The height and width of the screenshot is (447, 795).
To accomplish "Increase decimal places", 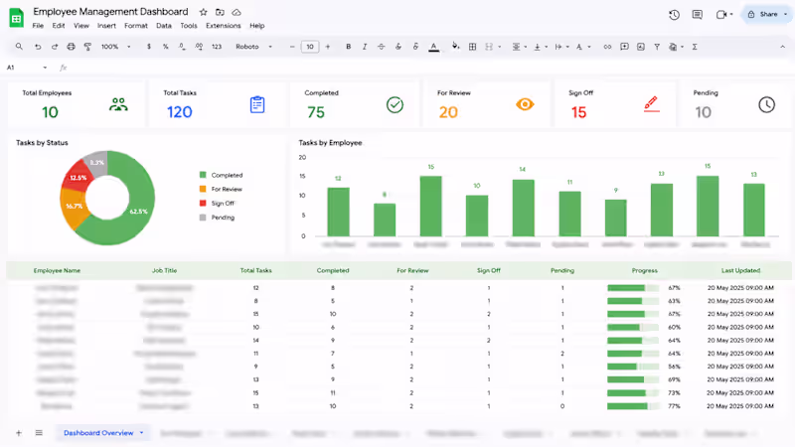I will point(199,47).
